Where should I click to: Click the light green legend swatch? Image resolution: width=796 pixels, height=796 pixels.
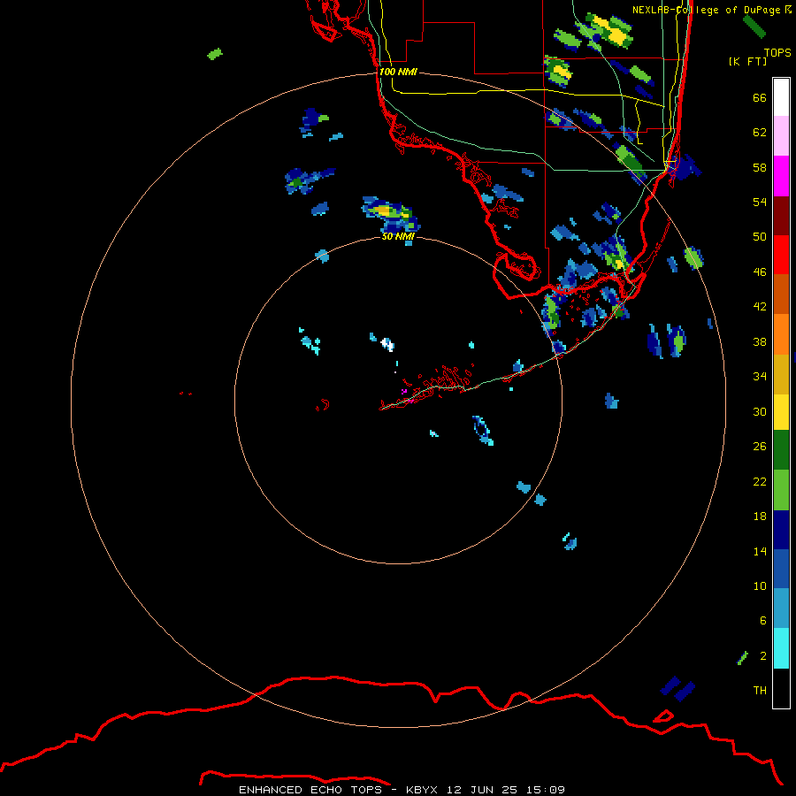coord(781,490)
